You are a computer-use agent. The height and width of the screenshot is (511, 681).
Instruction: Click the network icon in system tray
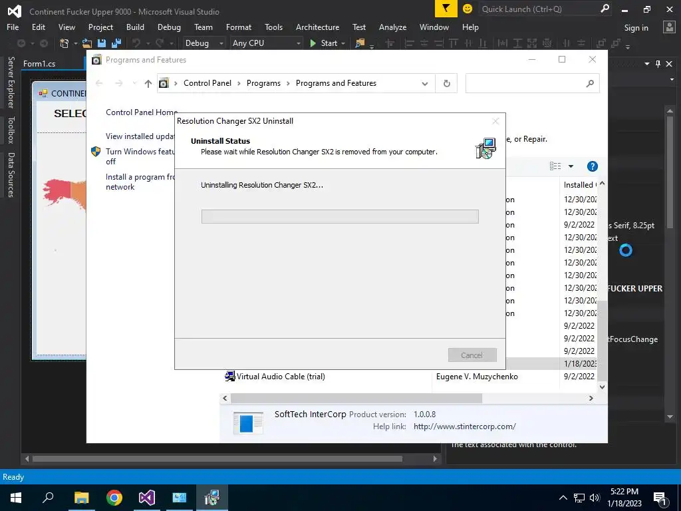(579, 498)
